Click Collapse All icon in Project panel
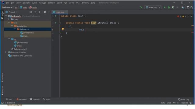 tap(39, 12)
